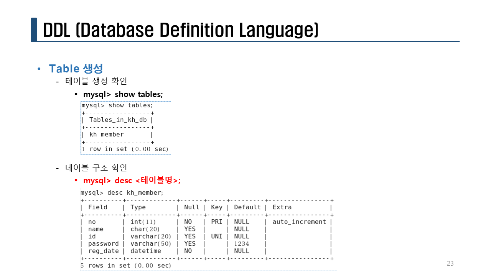
Task: Click the 'Key' column header
Action: [217, 207]
